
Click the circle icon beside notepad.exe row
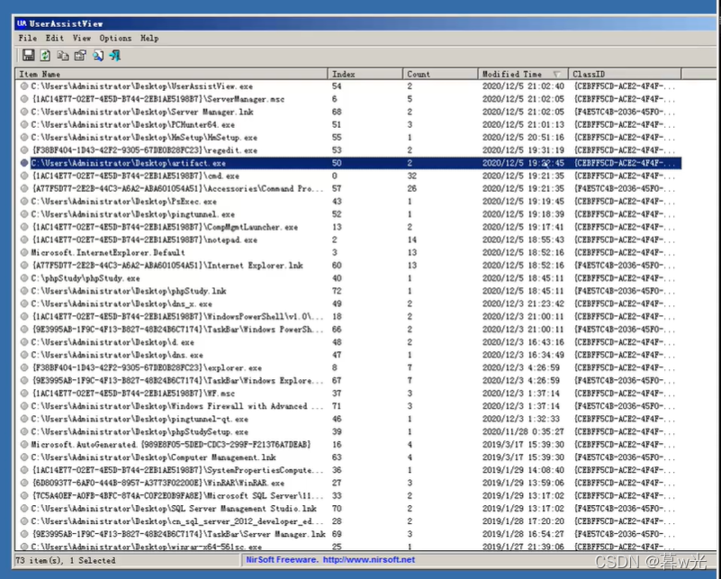(x=24, y=240)
